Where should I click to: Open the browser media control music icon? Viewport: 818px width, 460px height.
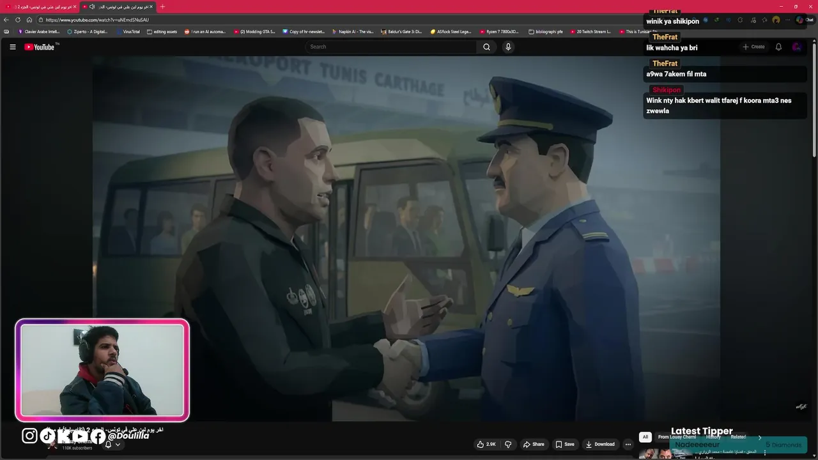pyautogui.click(x=752, y=20)
